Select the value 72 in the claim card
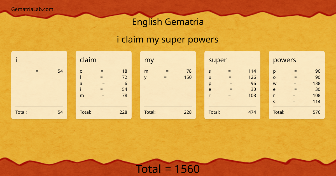 tap(125, 77)
